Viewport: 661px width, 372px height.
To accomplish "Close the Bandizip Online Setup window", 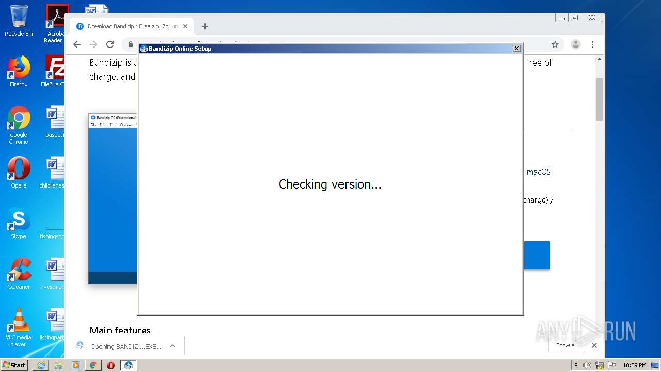I will pos(516,49).
